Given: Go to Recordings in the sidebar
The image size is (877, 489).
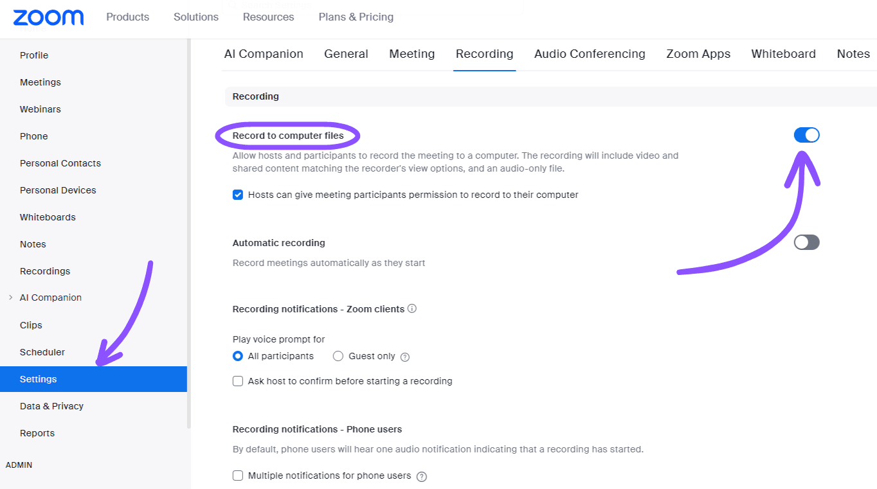Looking at the screenshot, I should click(x=45, y=271).
